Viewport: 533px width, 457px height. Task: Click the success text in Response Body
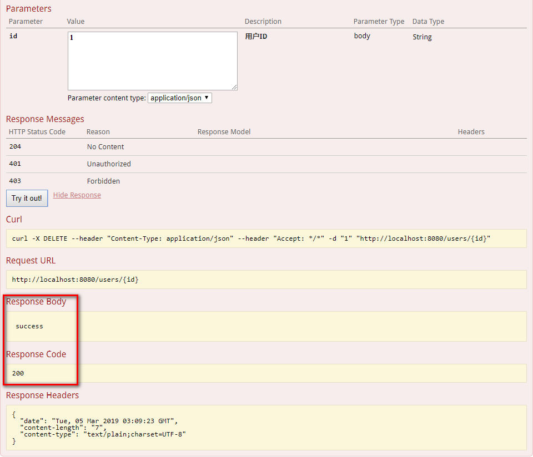[29, 326]
